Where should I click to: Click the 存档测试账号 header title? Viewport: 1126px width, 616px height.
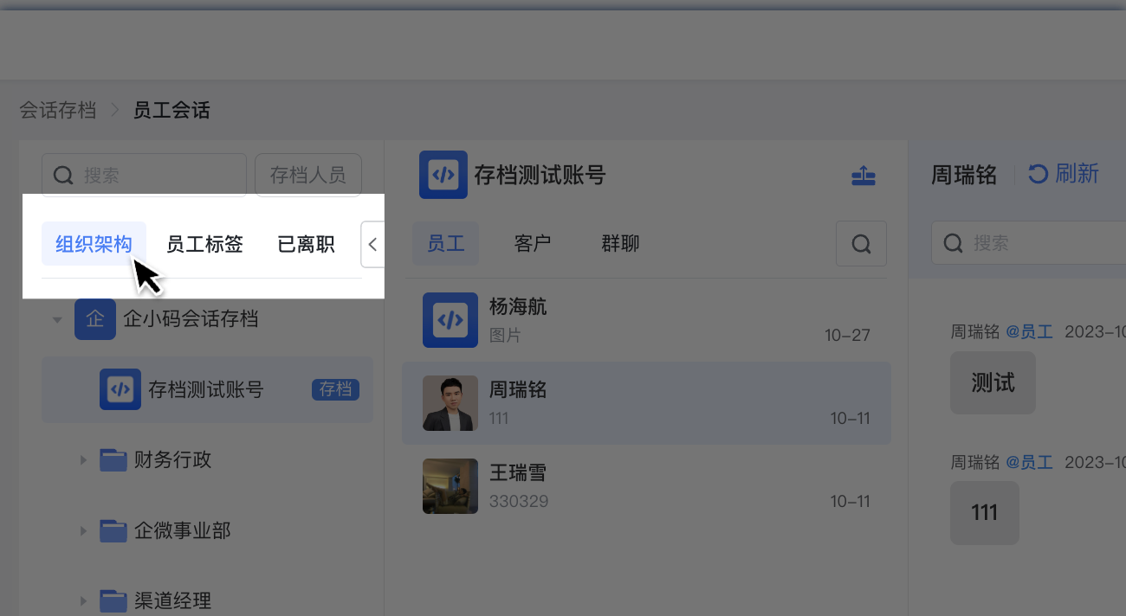[540, 175]
